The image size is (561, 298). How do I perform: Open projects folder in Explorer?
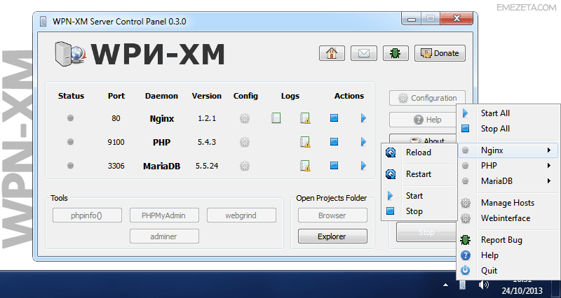(x=332, y=236)
